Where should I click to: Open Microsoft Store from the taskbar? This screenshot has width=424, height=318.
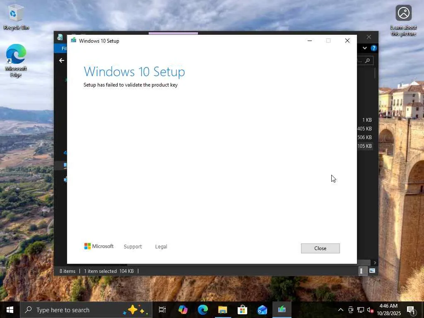(x=242, y=310)
